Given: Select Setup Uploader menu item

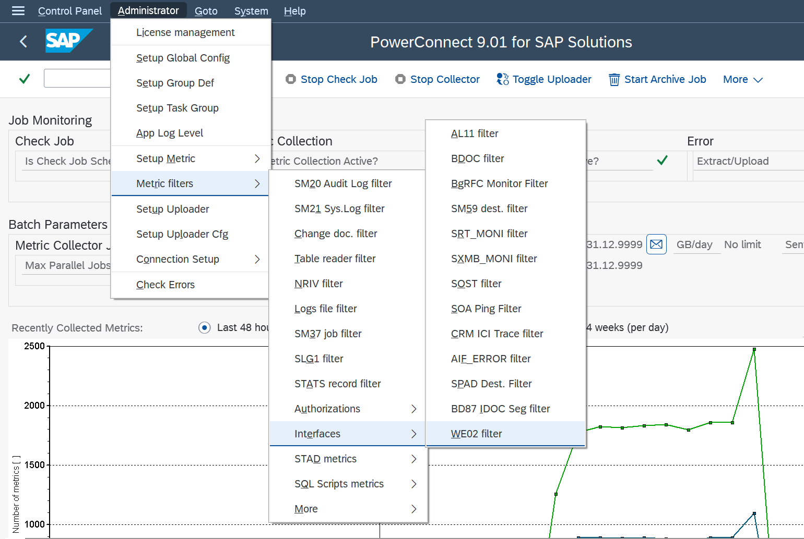Looking at the screenshot, I should 191,209.
